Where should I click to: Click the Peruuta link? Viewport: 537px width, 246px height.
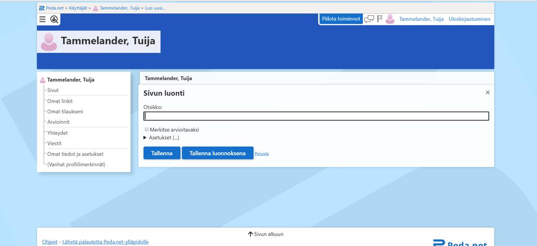pyautogui.click(x=262, y=154)
